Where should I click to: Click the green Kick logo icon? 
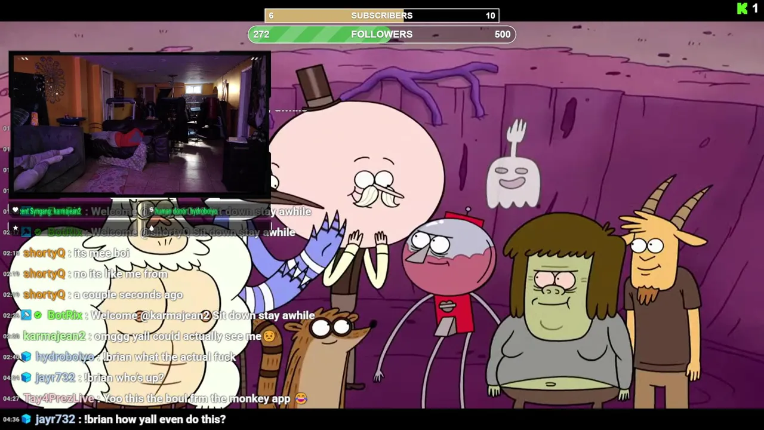click(x=743, y=8)
